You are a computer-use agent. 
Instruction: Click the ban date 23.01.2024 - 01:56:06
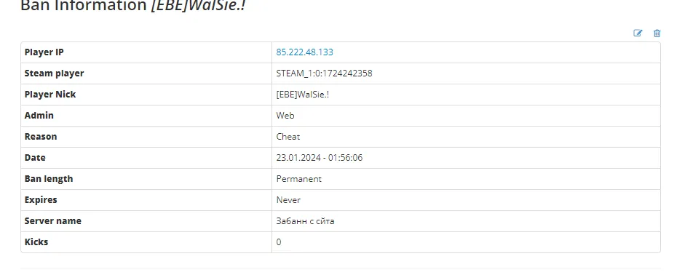[320, 158]
